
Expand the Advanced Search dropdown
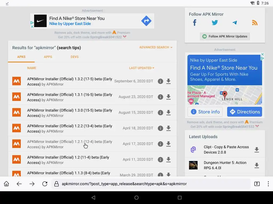[x=156, y=47]
